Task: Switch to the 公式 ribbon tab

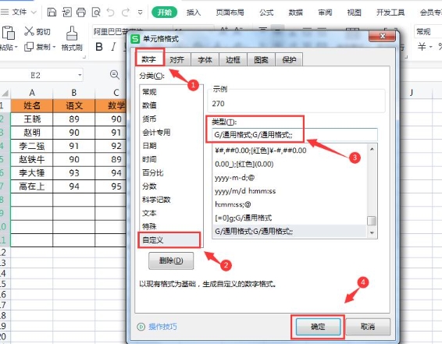Action: (x=266, y=12)
